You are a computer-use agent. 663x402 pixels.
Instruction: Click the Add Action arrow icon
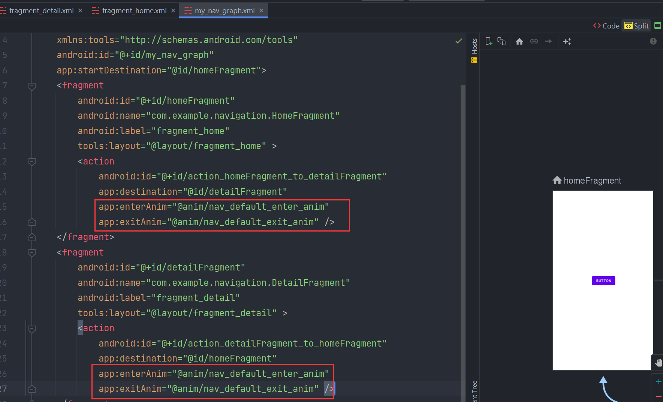click(x=549, y=41)
